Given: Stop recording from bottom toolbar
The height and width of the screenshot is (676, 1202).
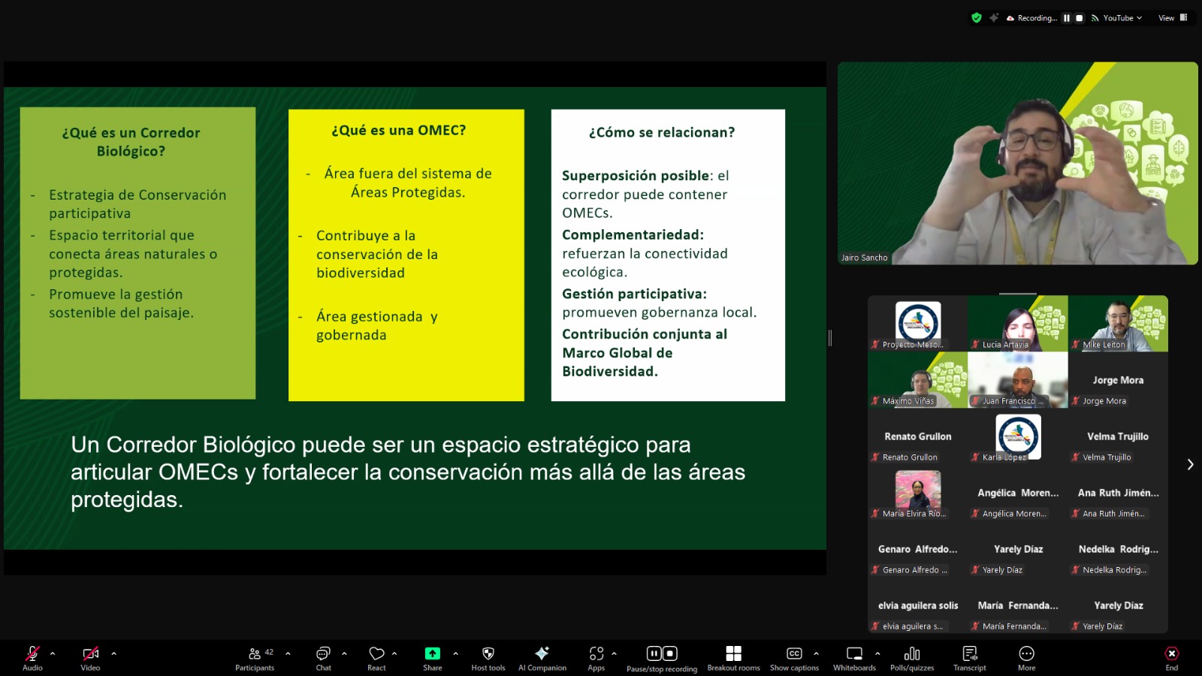Looking at the screenshot, I should [x=670, y=653].
